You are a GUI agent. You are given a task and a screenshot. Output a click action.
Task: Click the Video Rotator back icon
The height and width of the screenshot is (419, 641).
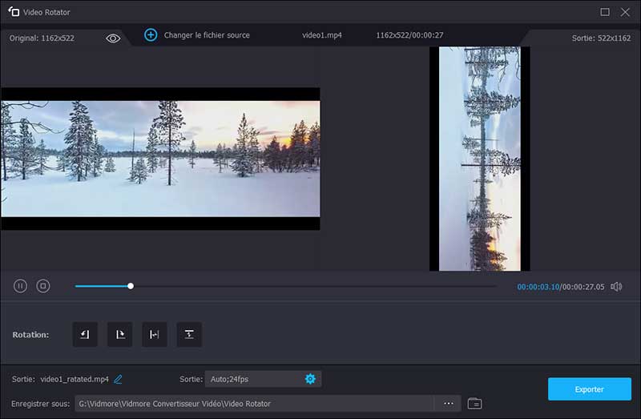(14, 12)
